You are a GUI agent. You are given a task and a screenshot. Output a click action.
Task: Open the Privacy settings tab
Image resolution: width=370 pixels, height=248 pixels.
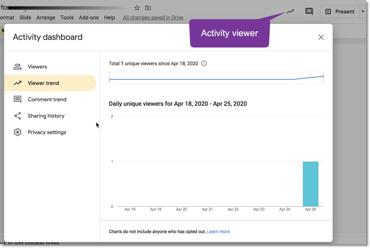click(x=50, y=132)
